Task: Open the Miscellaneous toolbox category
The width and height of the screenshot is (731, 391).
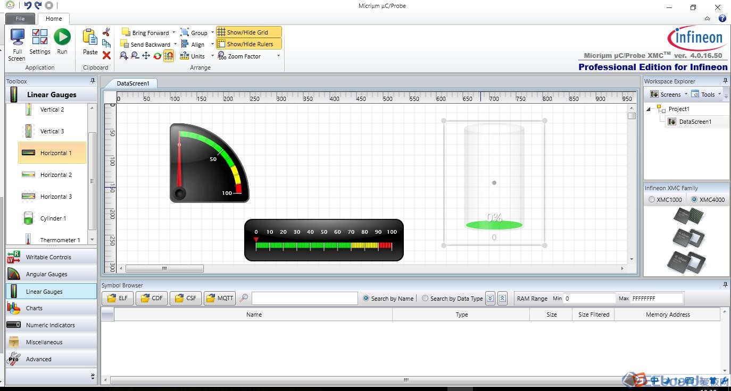Action: coord(51,342)
